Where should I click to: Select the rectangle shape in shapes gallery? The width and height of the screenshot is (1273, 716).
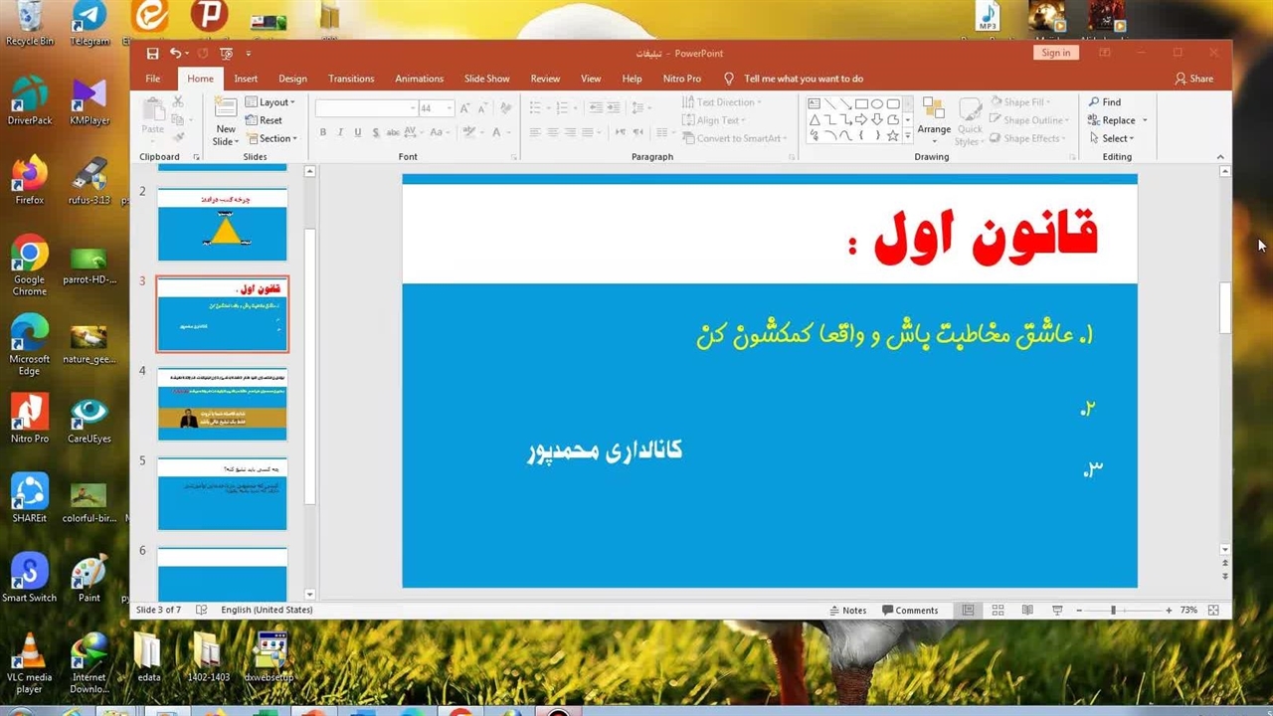pos(861,103)
